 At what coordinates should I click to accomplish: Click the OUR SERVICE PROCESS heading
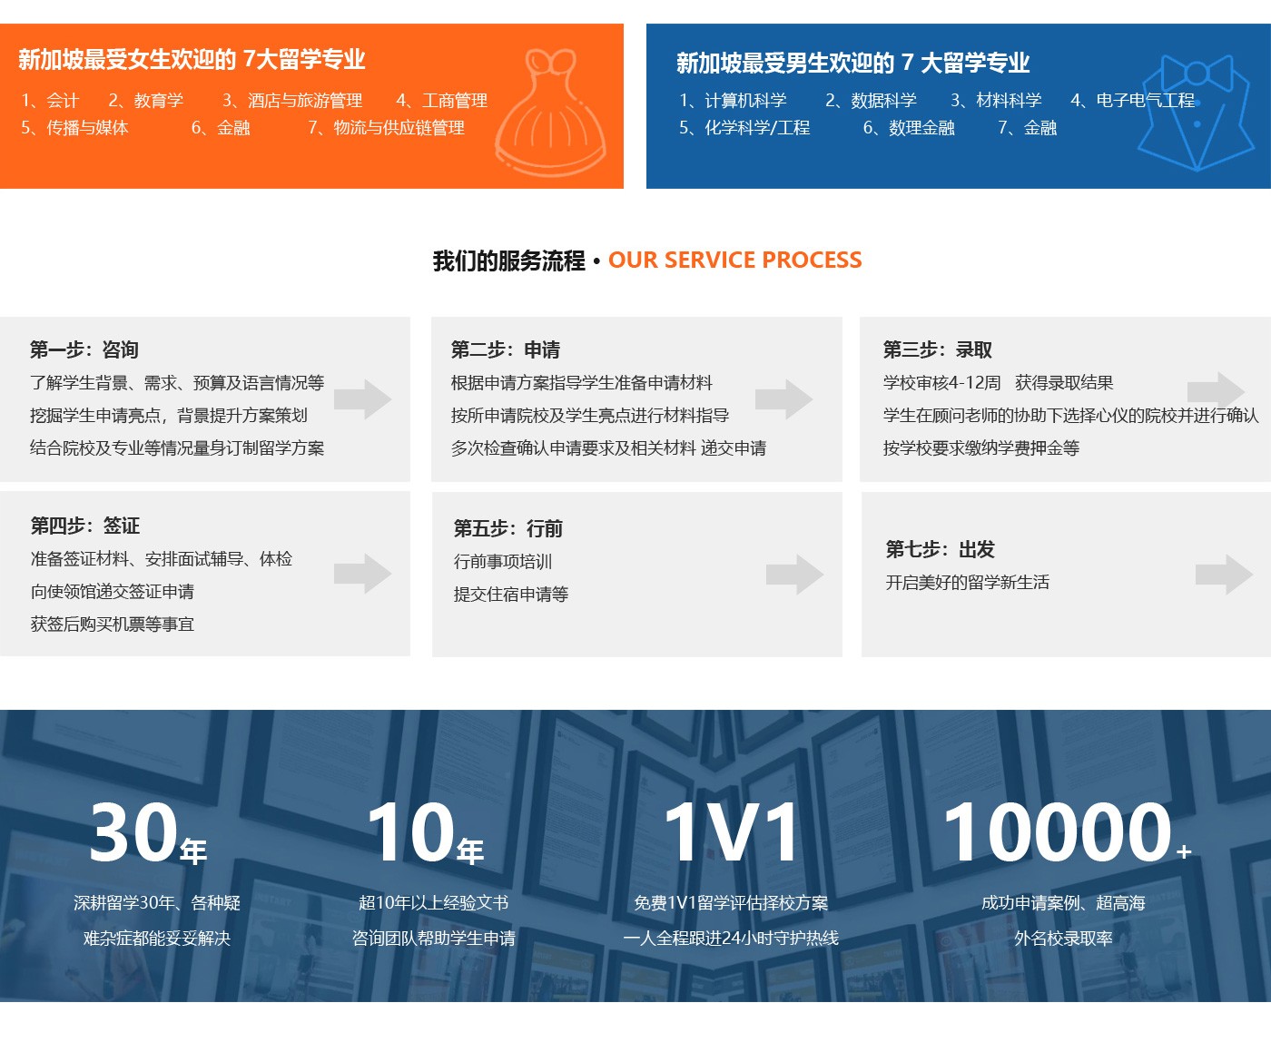point(734,261)
